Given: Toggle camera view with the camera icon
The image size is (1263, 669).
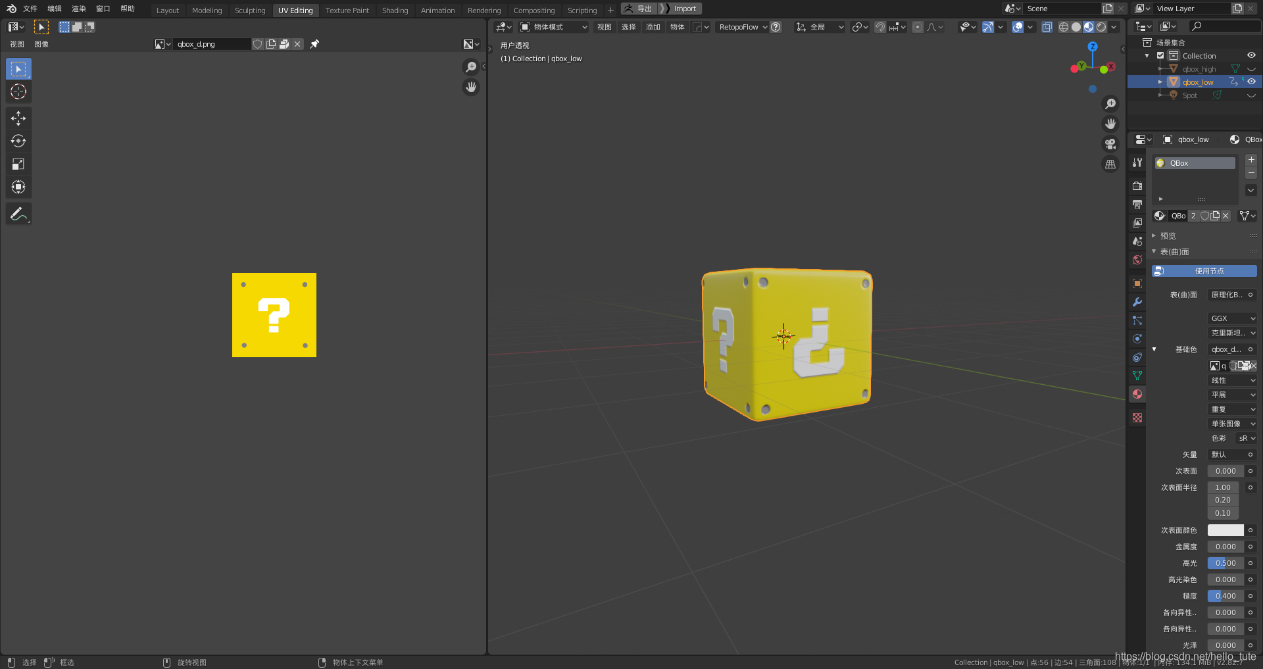Looking at the screenshot, I should [x=1110, y=144].
